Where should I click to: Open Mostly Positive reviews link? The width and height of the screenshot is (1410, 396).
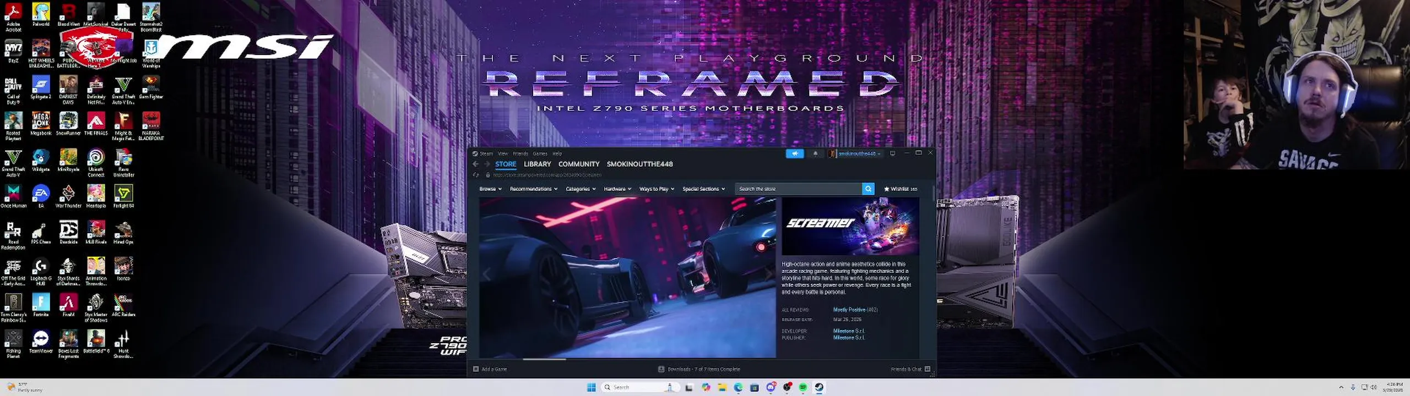849,310
